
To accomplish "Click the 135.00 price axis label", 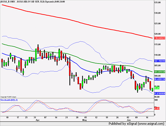I will point(157,2).
